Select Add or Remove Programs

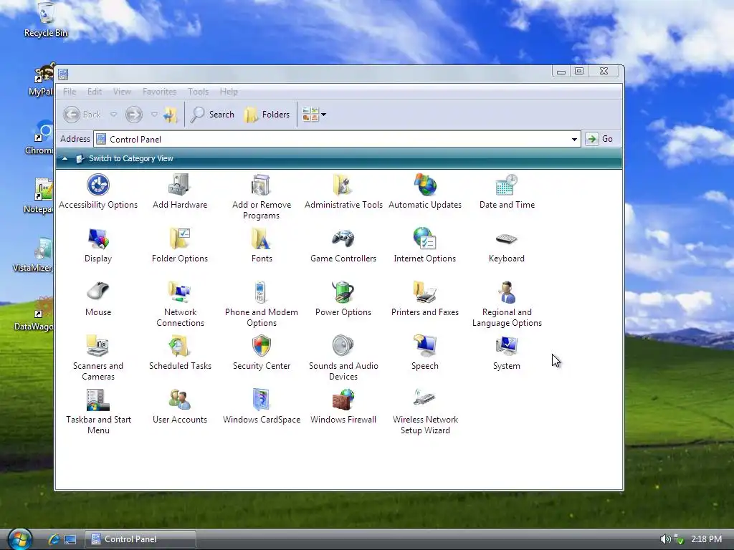261,196
